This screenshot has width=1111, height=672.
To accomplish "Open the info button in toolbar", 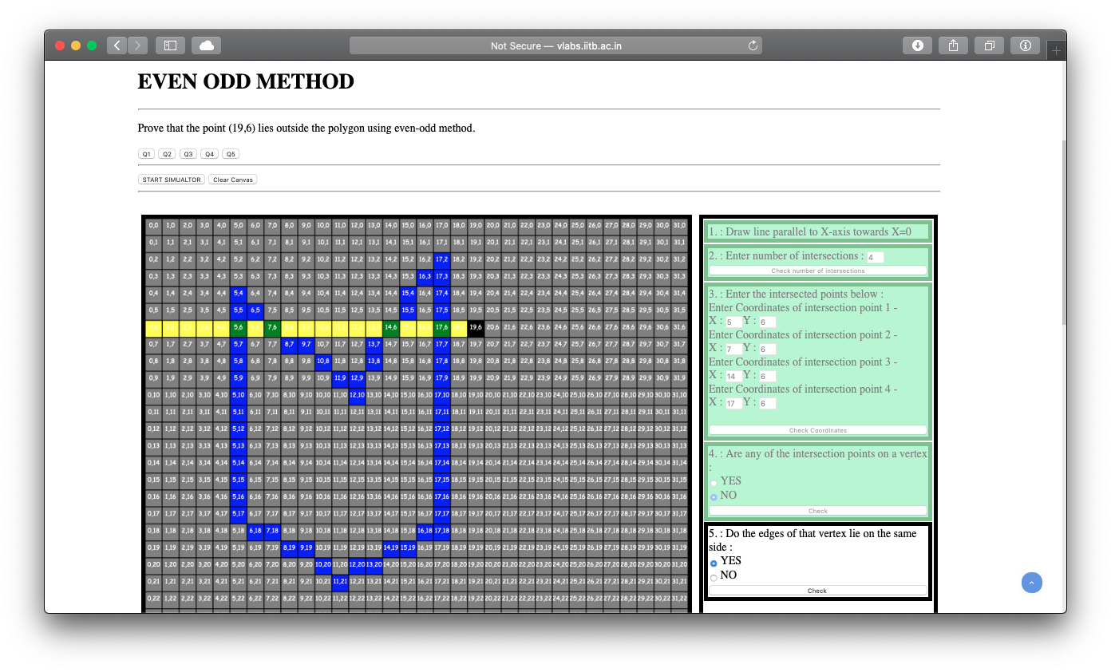I will click(x=1026, y=45).
